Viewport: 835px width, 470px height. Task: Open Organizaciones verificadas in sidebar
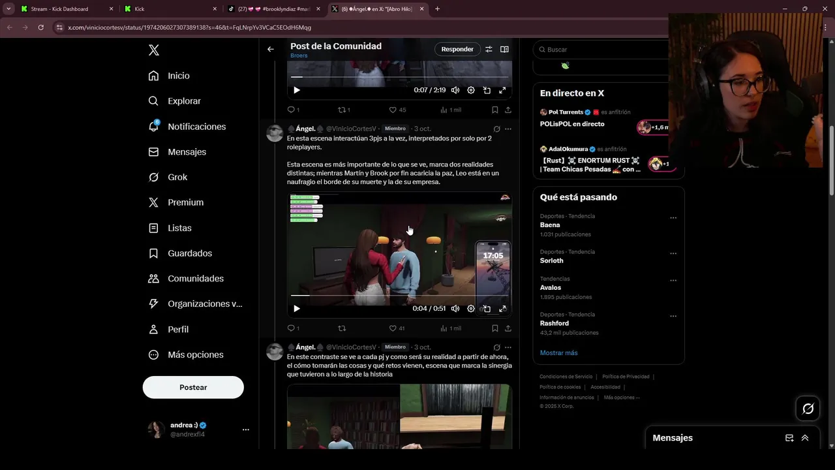pos(195,304)
